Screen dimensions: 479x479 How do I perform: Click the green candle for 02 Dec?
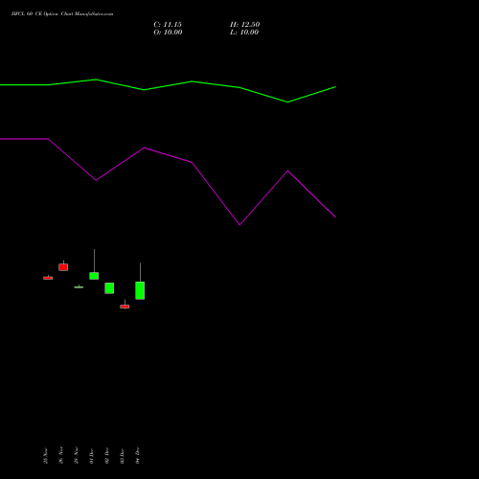pyautogui.click(x=109, y=288)
